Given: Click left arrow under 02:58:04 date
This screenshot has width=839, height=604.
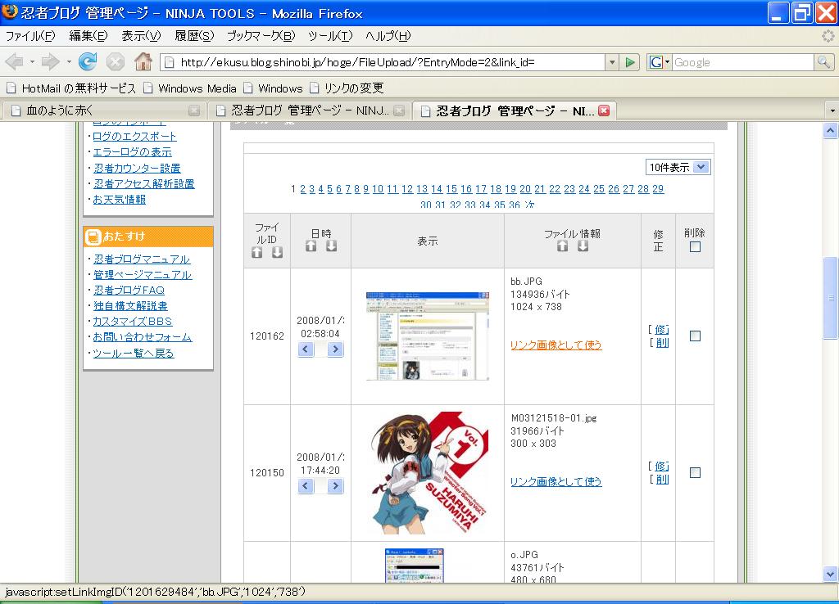Looking at the screenshot, I should point(306,349).
